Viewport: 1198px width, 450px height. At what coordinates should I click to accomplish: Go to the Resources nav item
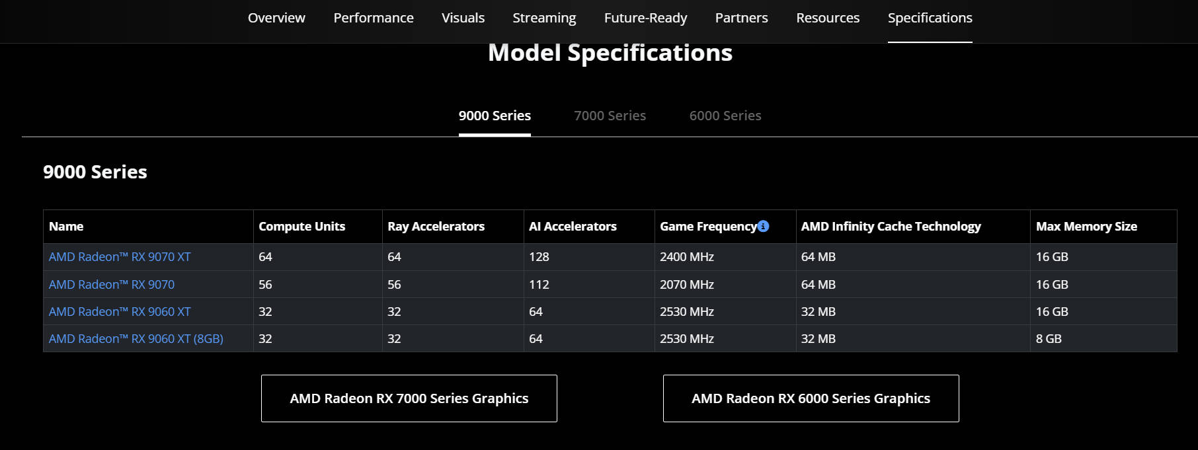[828, 18]
